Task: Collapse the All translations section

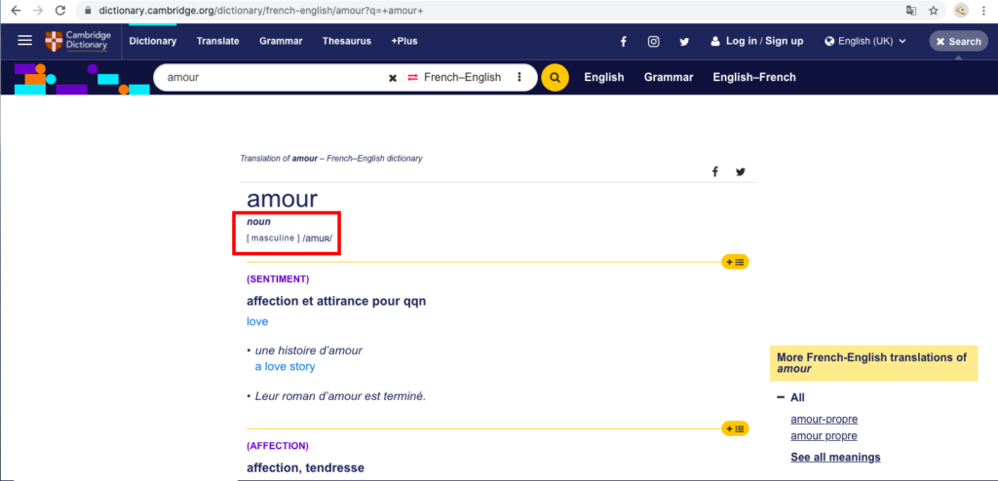Action: 790,397
